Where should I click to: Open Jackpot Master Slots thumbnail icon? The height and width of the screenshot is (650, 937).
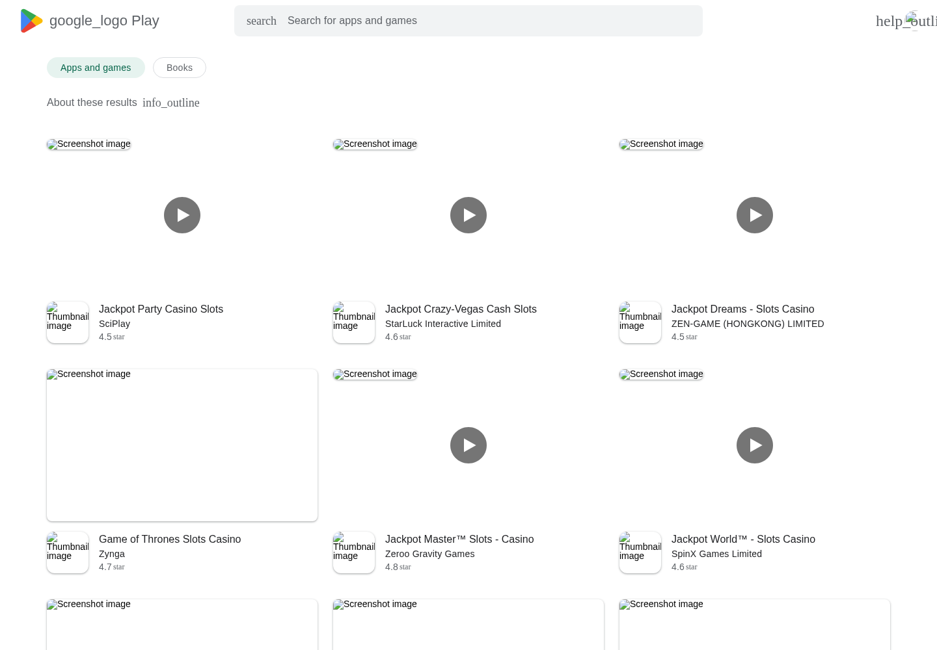point(354,552)
